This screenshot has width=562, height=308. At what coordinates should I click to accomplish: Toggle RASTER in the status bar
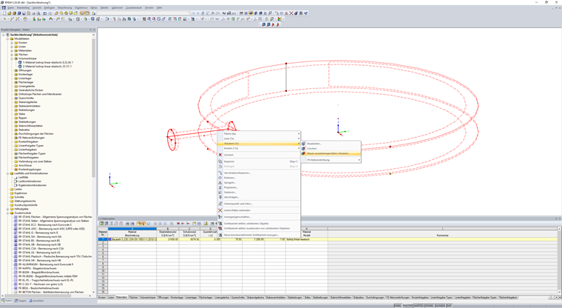(x=407, y=306)
